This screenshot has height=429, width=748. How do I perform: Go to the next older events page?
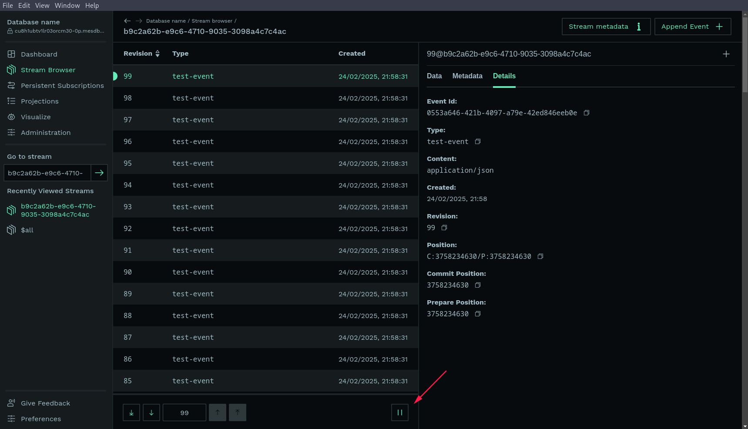151,412
